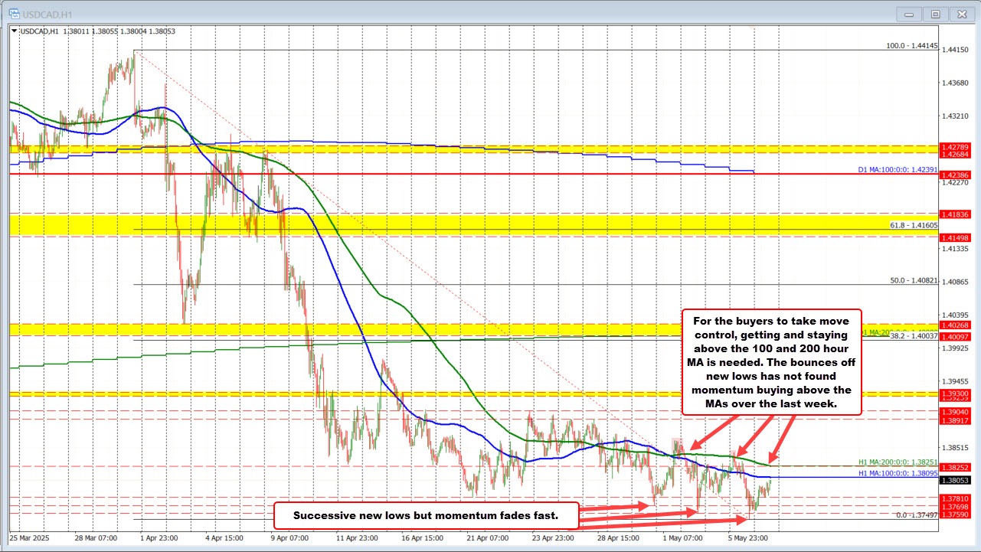Click the red 1.37590 price tag
981x552 pixels.
(956, 515)
